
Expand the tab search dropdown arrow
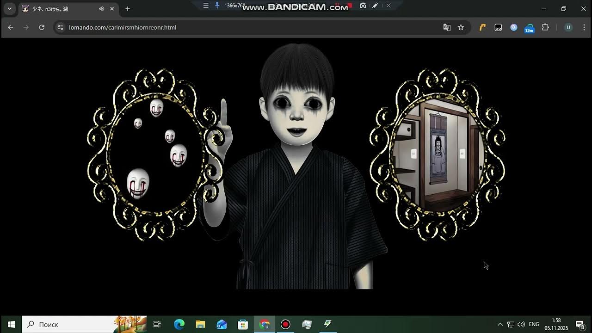click(9, 9)
